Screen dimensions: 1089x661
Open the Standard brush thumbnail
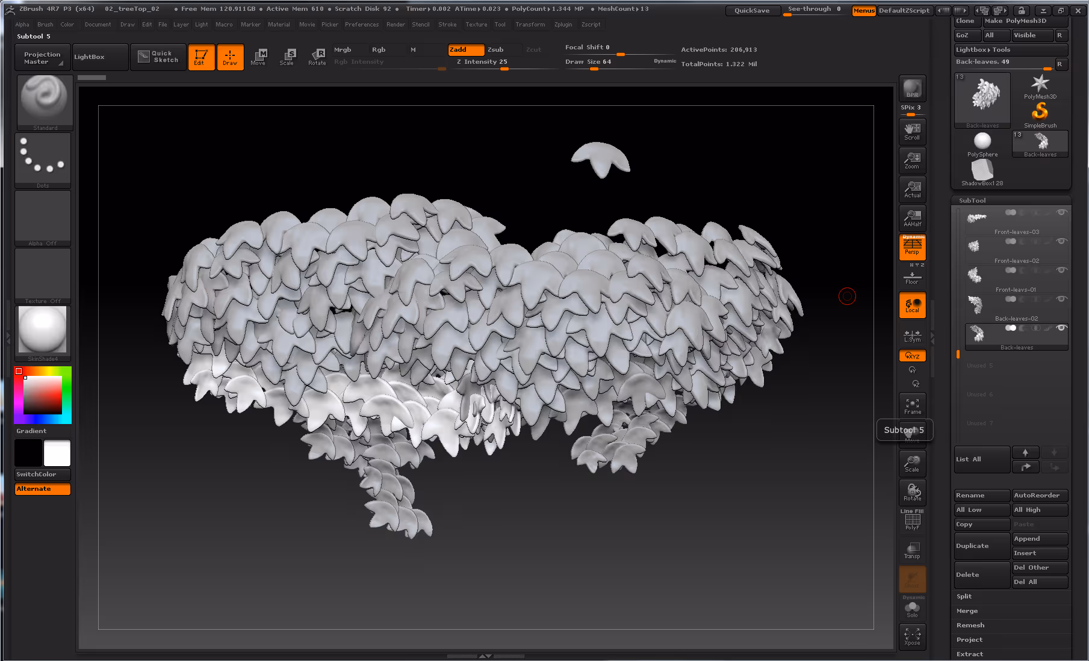tap(44, 101)
